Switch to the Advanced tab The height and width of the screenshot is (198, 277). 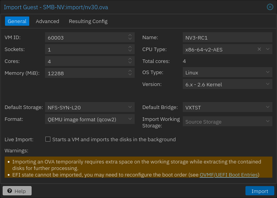click(x=47, y=21)
